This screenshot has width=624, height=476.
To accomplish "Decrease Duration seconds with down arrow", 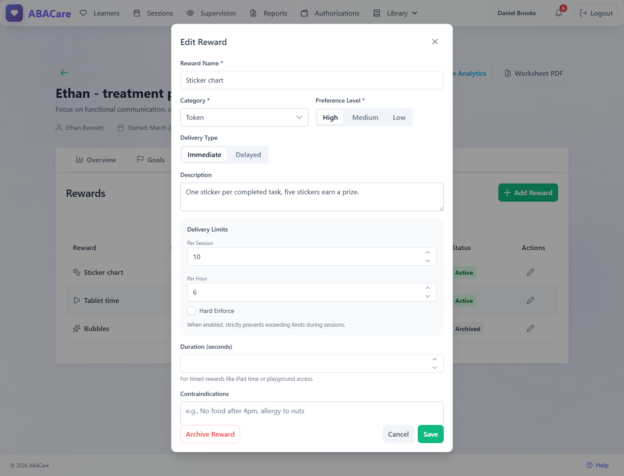I will [x=435, y=368].
